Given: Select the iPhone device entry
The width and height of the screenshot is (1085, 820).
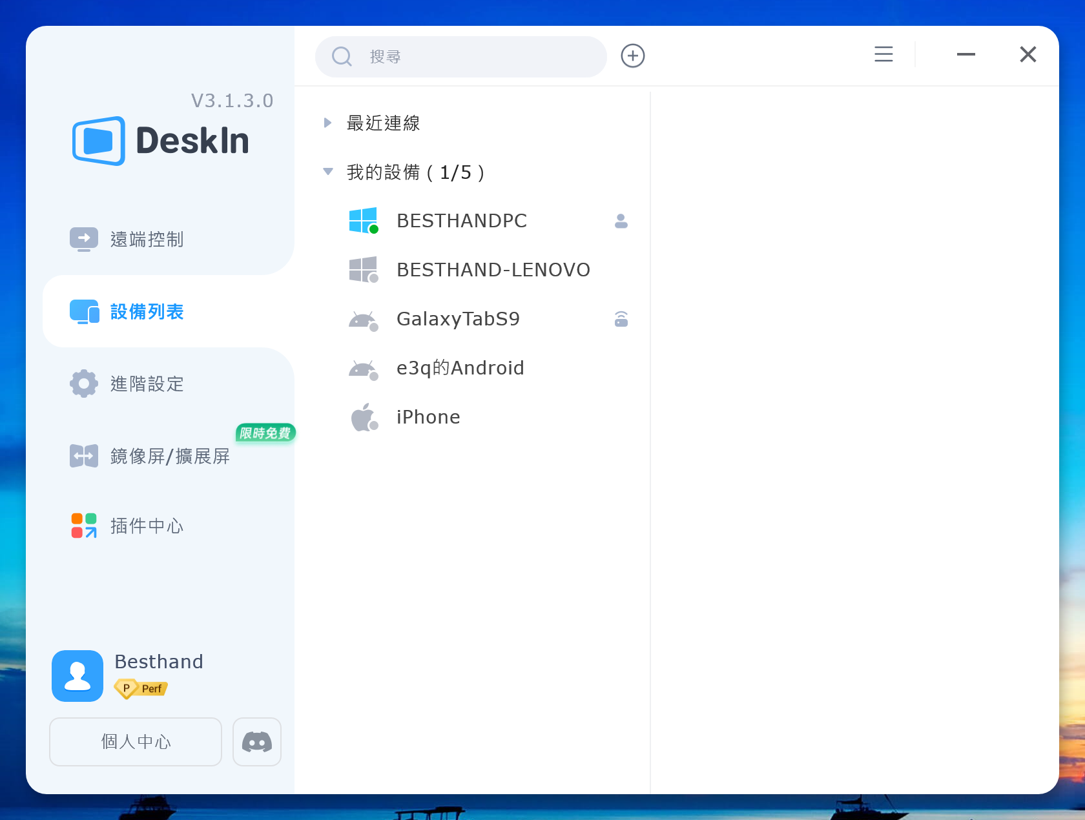Looking at the screenshot, I should [428, 417].
